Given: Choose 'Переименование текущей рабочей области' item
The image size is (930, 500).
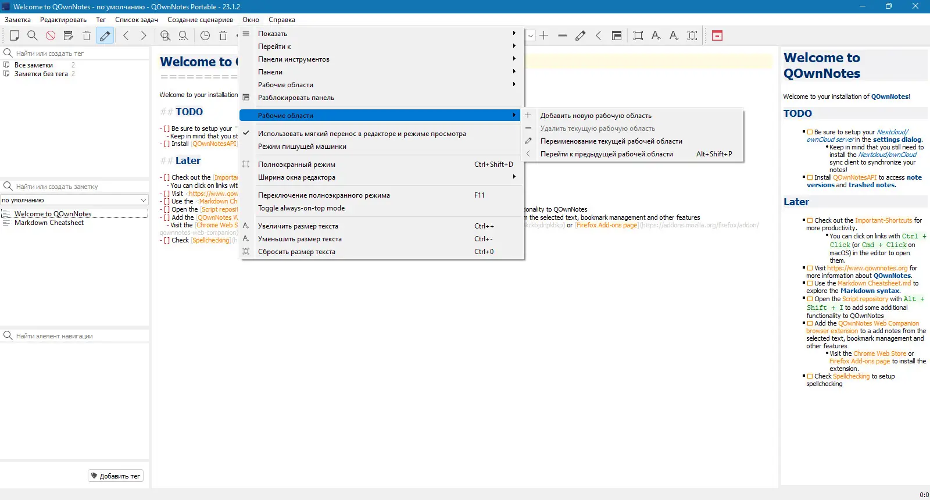Looking at the screenshot, I should point(633,141).
